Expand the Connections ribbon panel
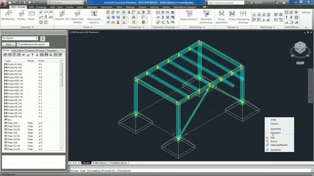Viewport: 314px width, 176px height. (x=136, y=27)
